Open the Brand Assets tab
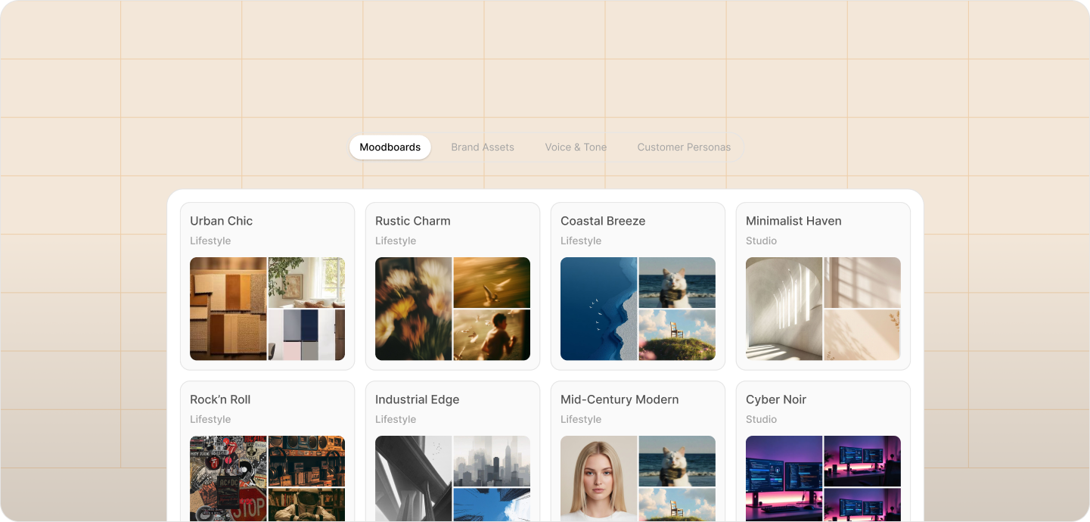The image size is (1090, 522). [483, 148]
